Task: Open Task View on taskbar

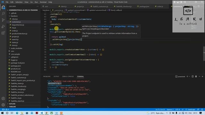Action: click(x=12, y=113)
